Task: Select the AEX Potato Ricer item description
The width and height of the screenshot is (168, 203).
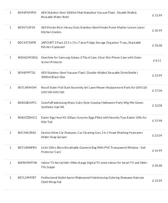Action: [x=93, y=30]
